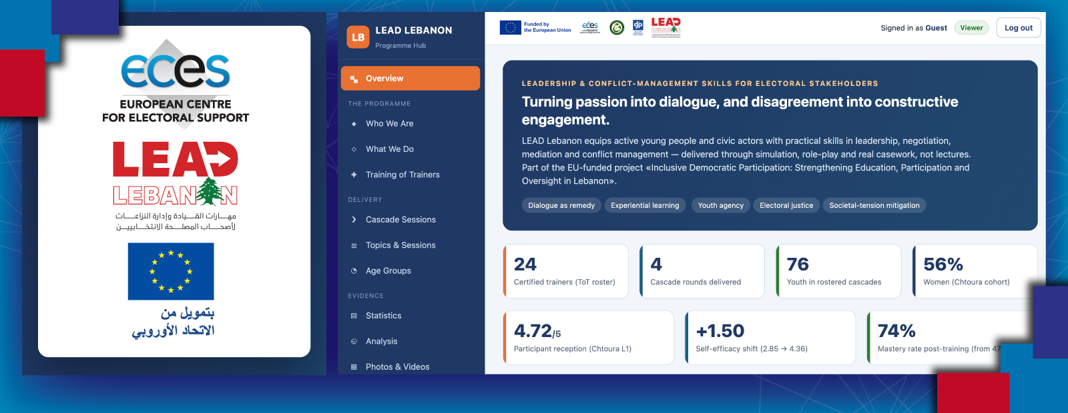Open the Overview sidebar item
This screenshot has height=413, width=1068.
click(x=410, y=78)
